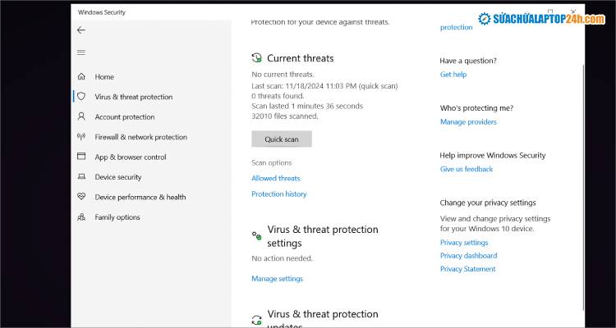This screenshot has width=616, height=328.
Task: Open Manage providers link
Action: (468, 122)
